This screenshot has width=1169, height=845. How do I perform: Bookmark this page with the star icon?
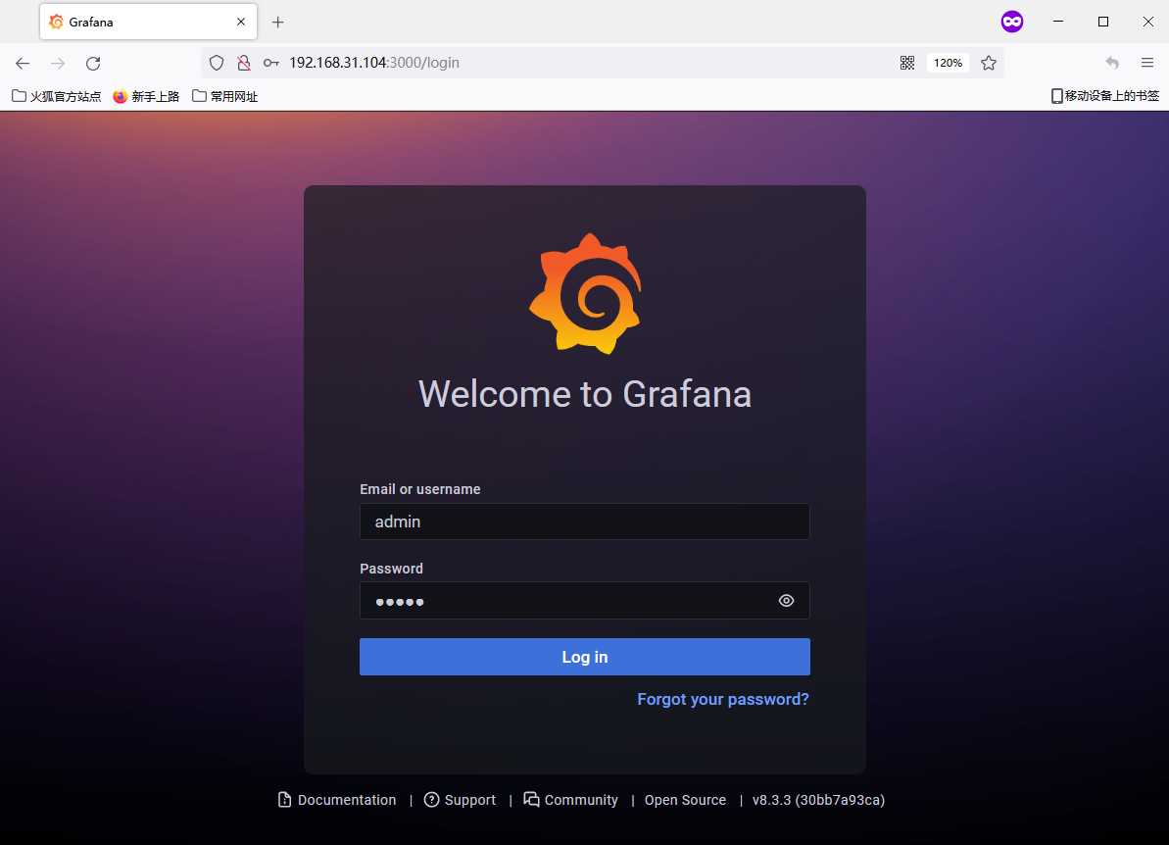pyautogui.click(x=989, y=63)
